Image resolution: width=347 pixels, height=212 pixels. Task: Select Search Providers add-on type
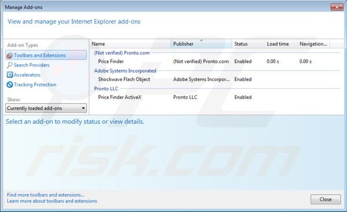point(31,65)
